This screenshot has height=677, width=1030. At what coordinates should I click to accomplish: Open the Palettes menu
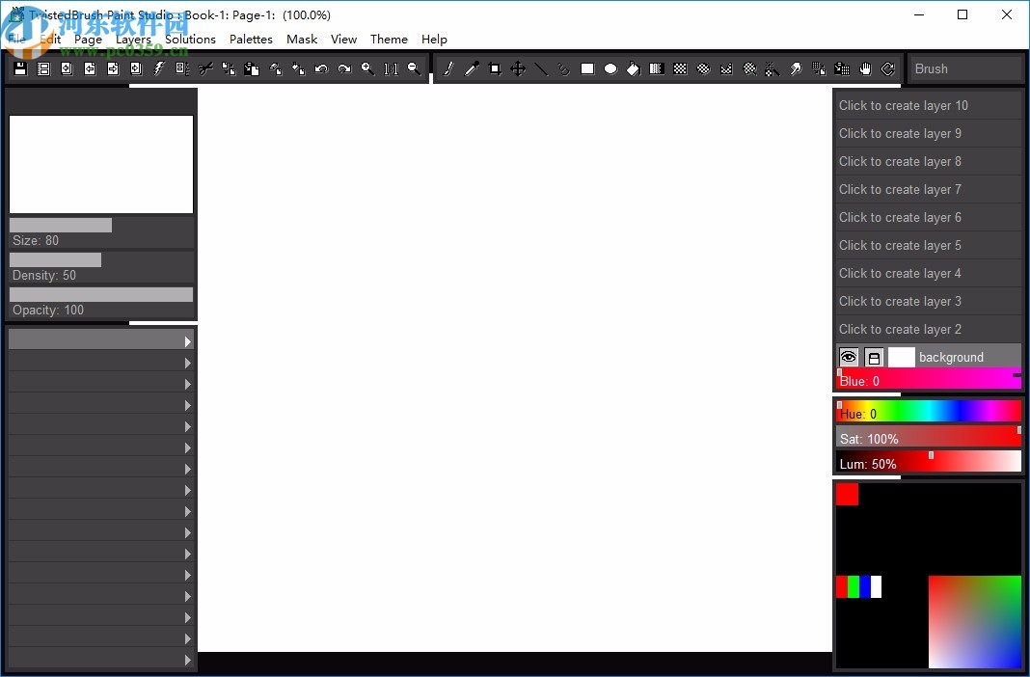click(x=251, y=39)
